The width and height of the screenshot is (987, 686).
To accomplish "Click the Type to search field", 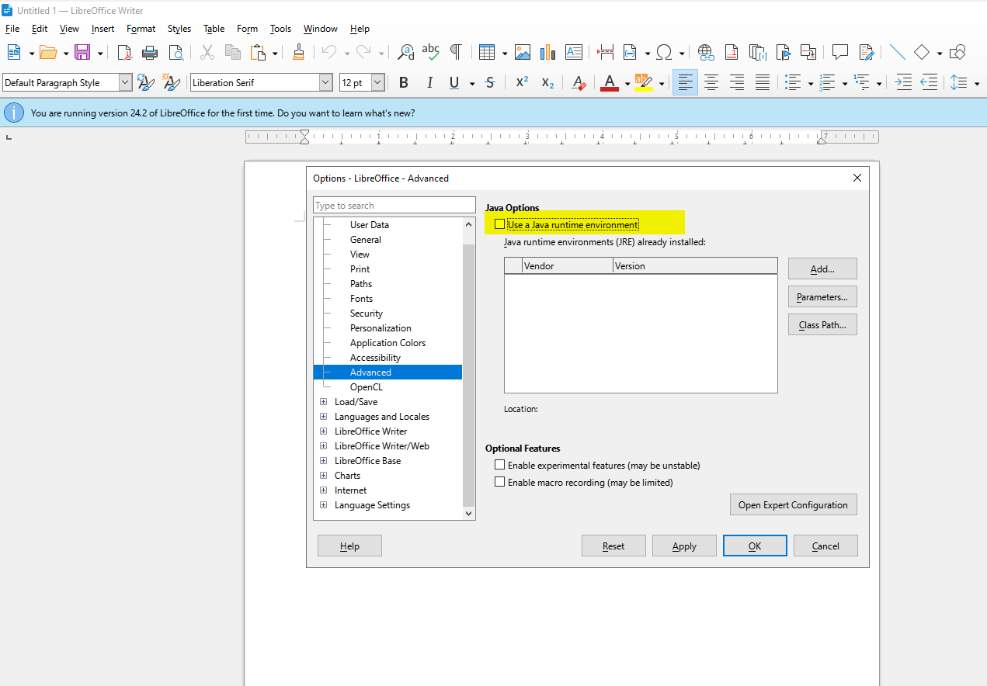I will [394, 206].
